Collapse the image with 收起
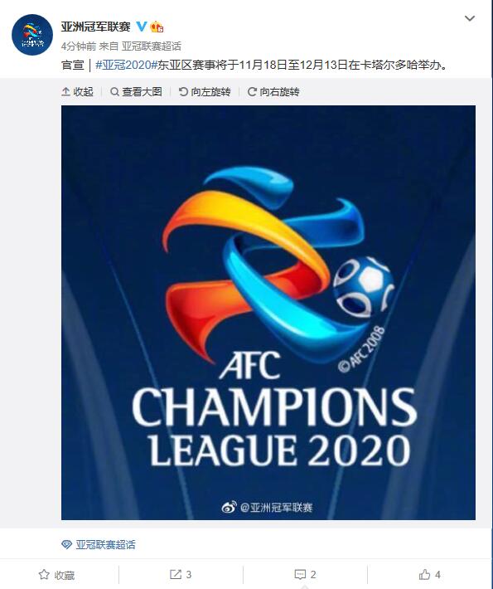Image resolution: width=493 pixels, height=589 pixels. 77,91
